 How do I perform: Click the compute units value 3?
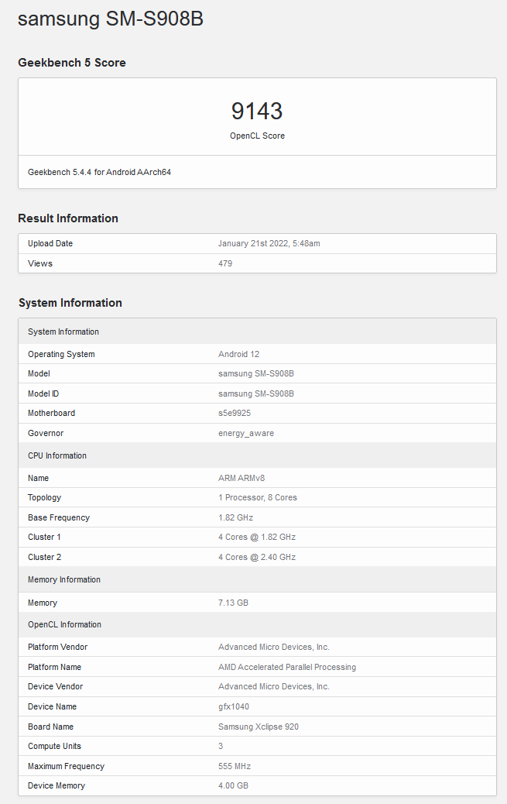pos(221,746)
